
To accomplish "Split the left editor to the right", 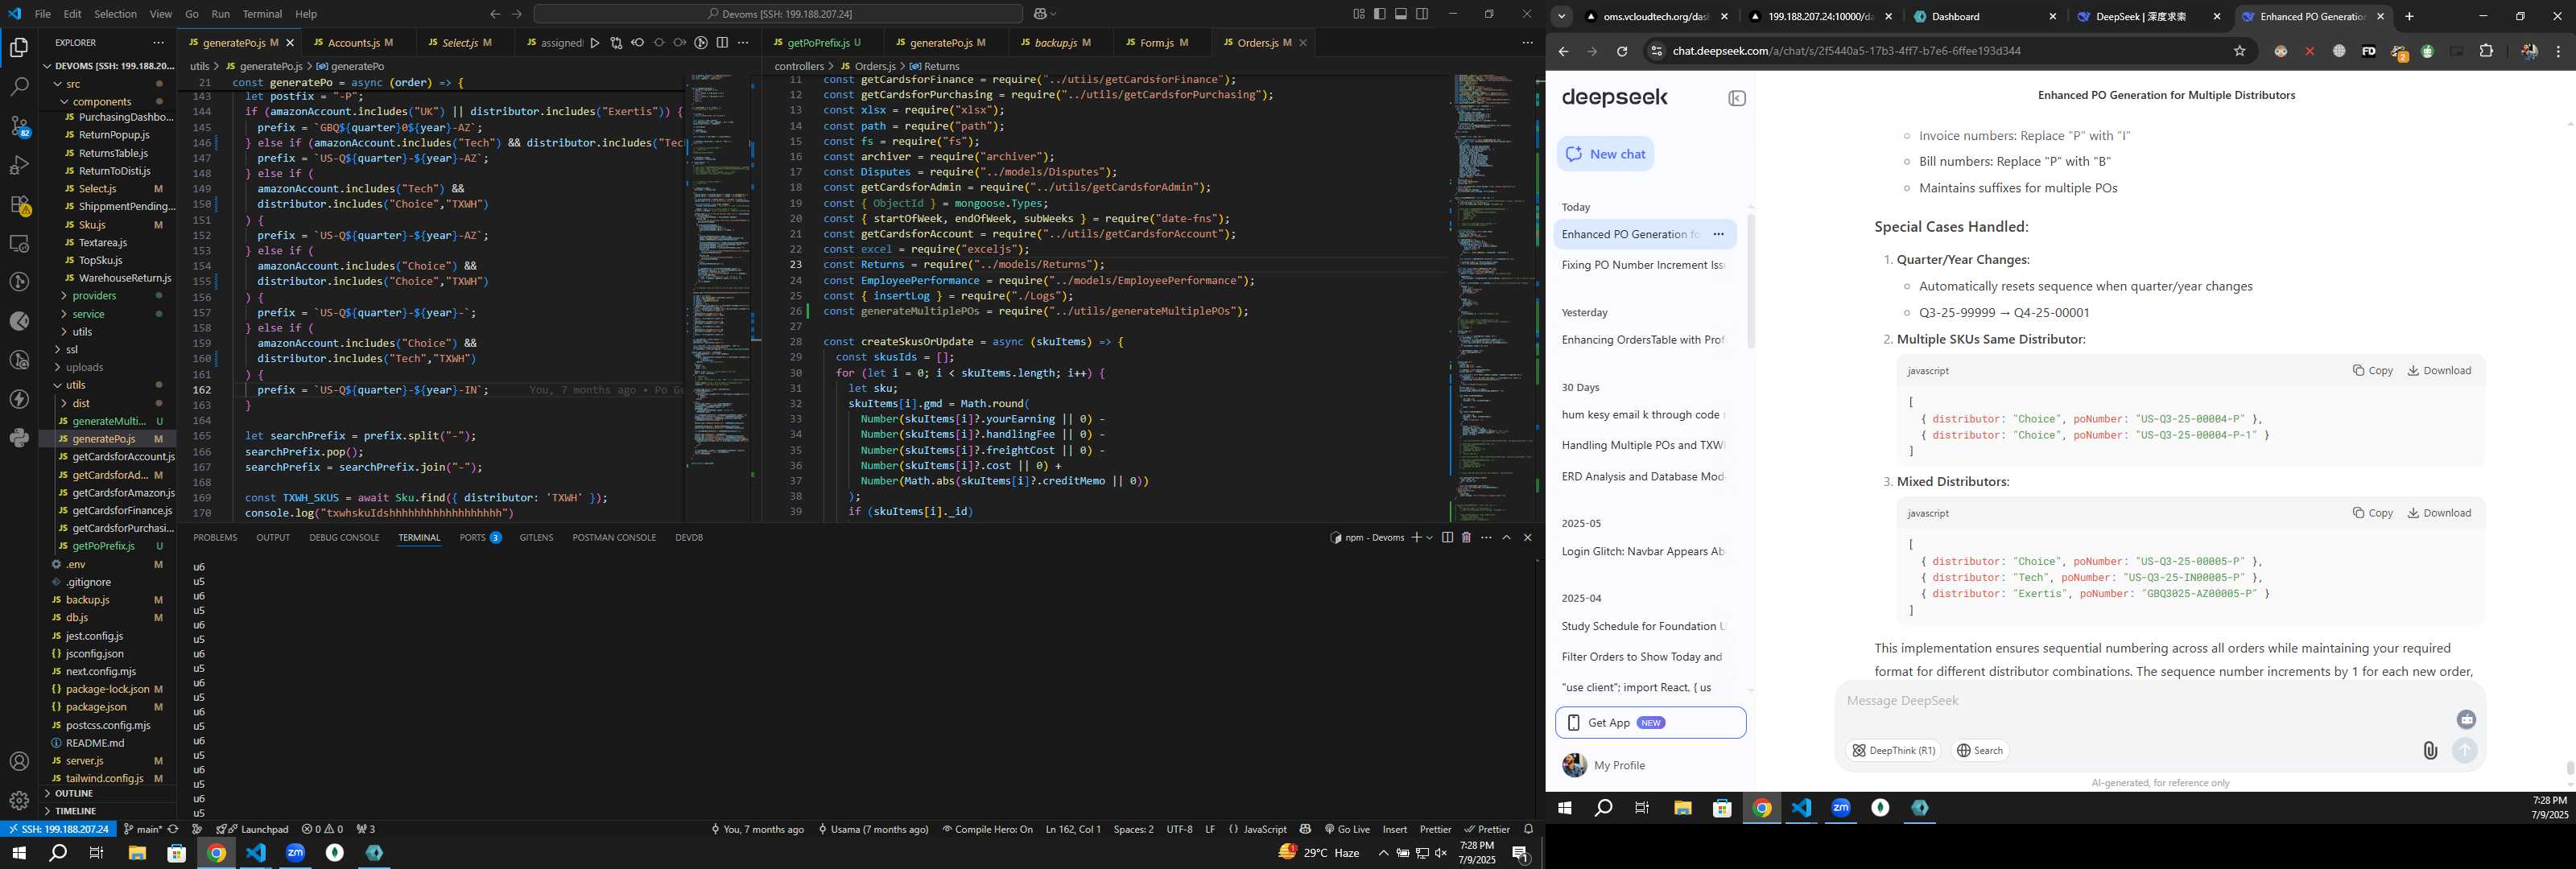I will (x=722, y=43).
